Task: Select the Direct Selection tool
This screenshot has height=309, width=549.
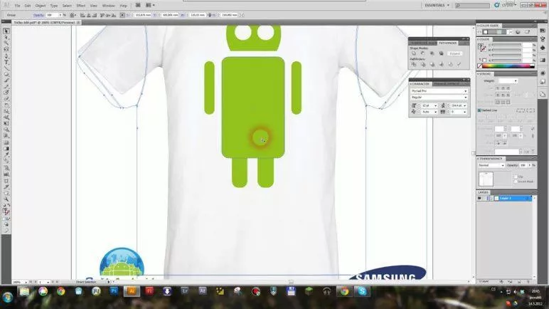Action: pos(6,37)
